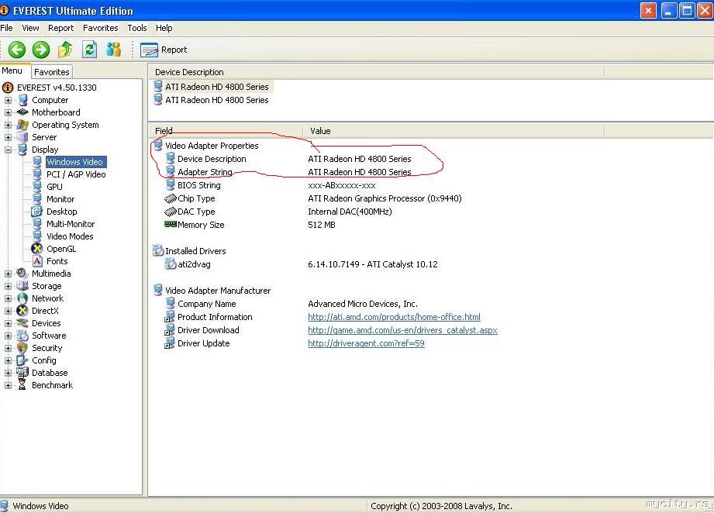Expand the Multimedia tree node

pyautogui.click(x=8, y=274)
